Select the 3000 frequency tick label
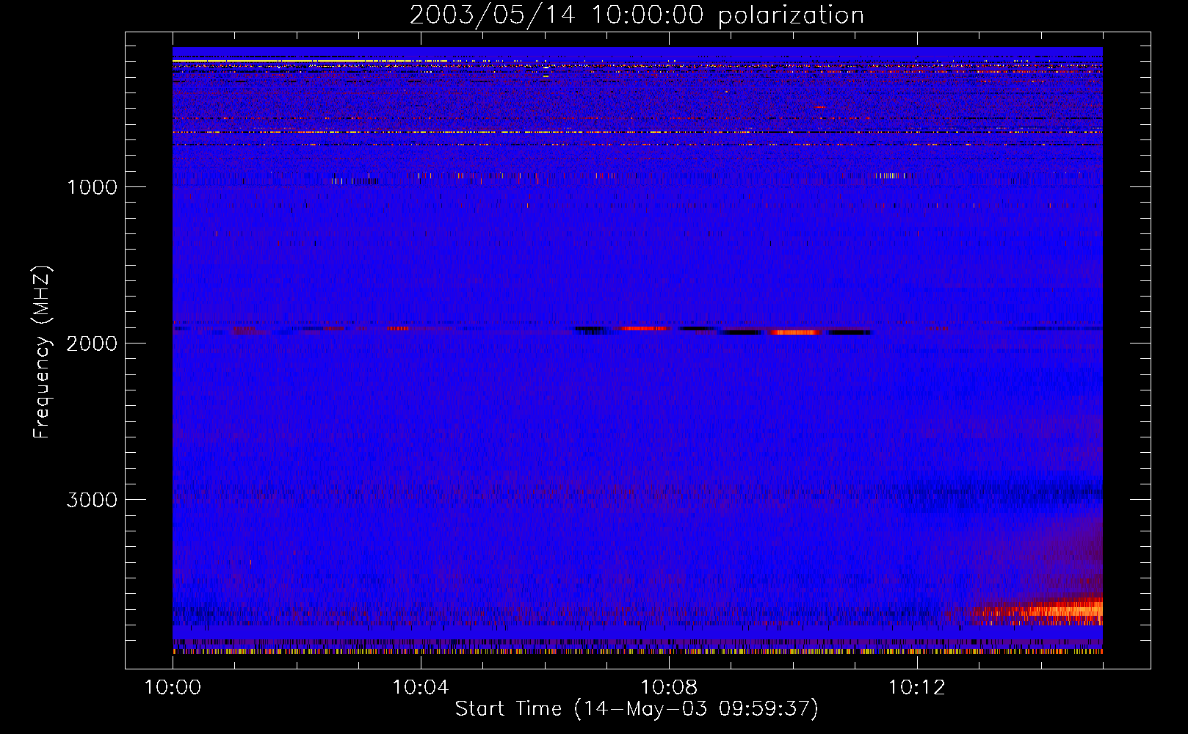The width and height of the screenshot is (1188, 734). (92, 500)
